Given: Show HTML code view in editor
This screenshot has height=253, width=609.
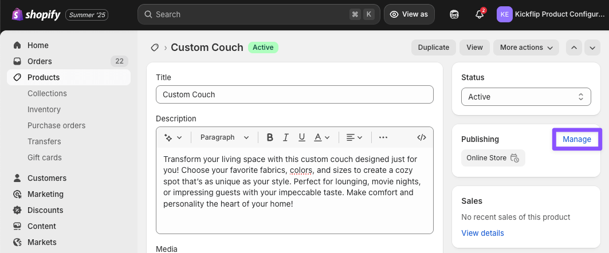Looking at the screenshot, I should point(422,137).
